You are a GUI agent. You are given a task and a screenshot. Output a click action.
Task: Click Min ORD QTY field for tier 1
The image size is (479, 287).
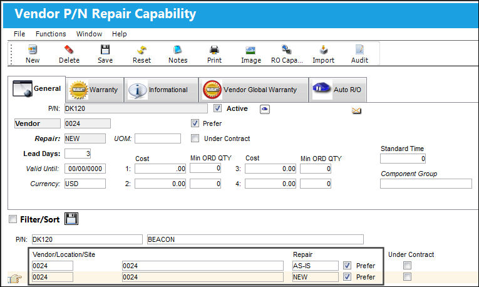tap(205, 168)
